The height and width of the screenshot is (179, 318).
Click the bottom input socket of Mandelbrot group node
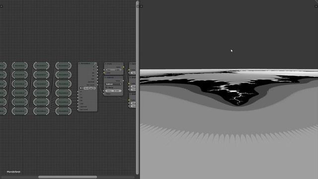78,109
